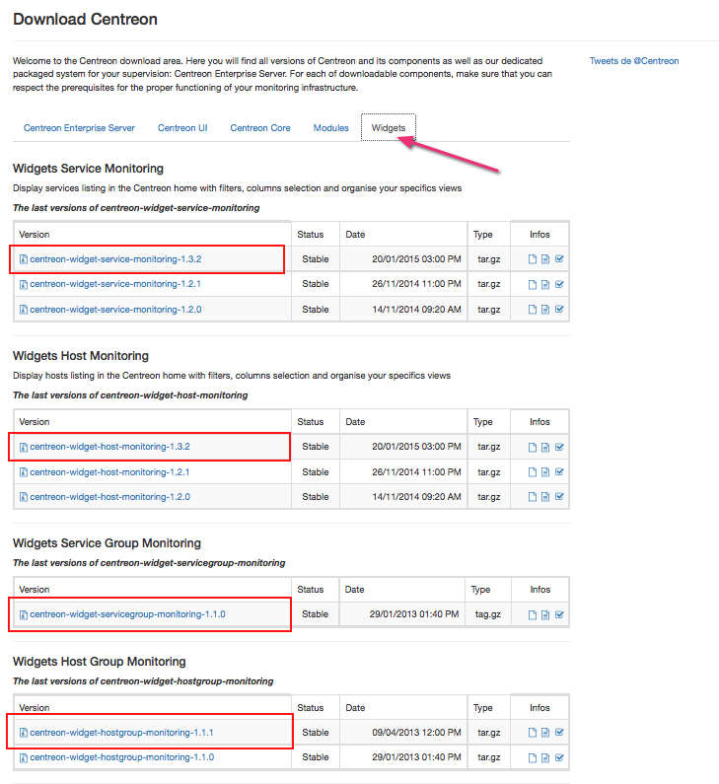719x784 pixels.
Task: Click archive file icon beside service-monitoring-1.2.0
Action: (x=24, y=310)
